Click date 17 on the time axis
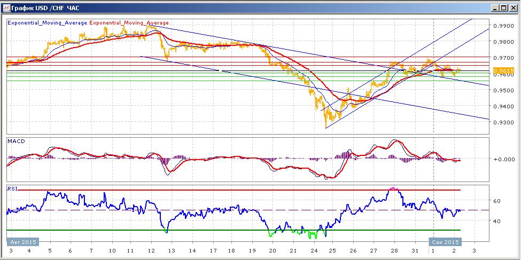Viewport: 521px width, 260px height. click(x=211, y=251)
